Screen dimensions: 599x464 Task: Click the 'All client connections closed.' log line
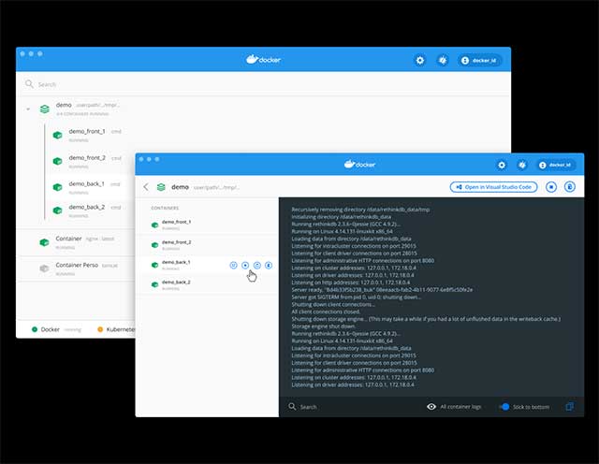pos(326,312)
